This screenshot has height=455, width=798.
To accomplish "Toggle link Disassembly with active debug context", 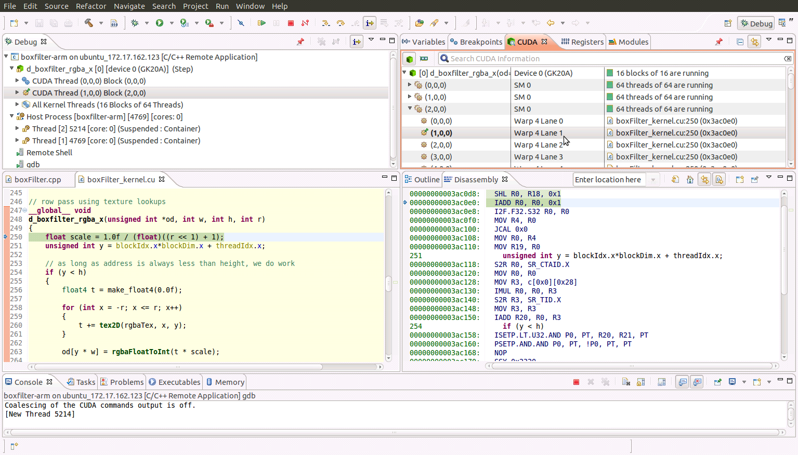I will tap(703, 179).
